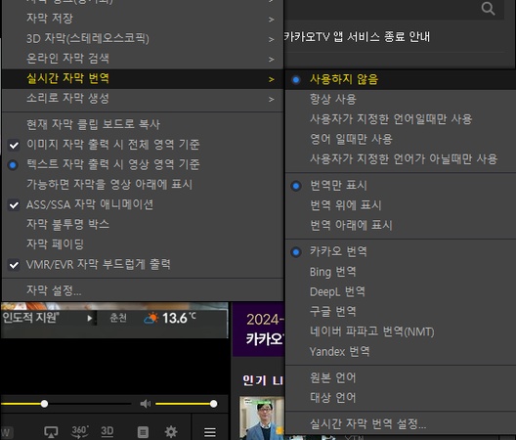Expand 온라인 자막 검색 submenu

click(x=143, y=59)
